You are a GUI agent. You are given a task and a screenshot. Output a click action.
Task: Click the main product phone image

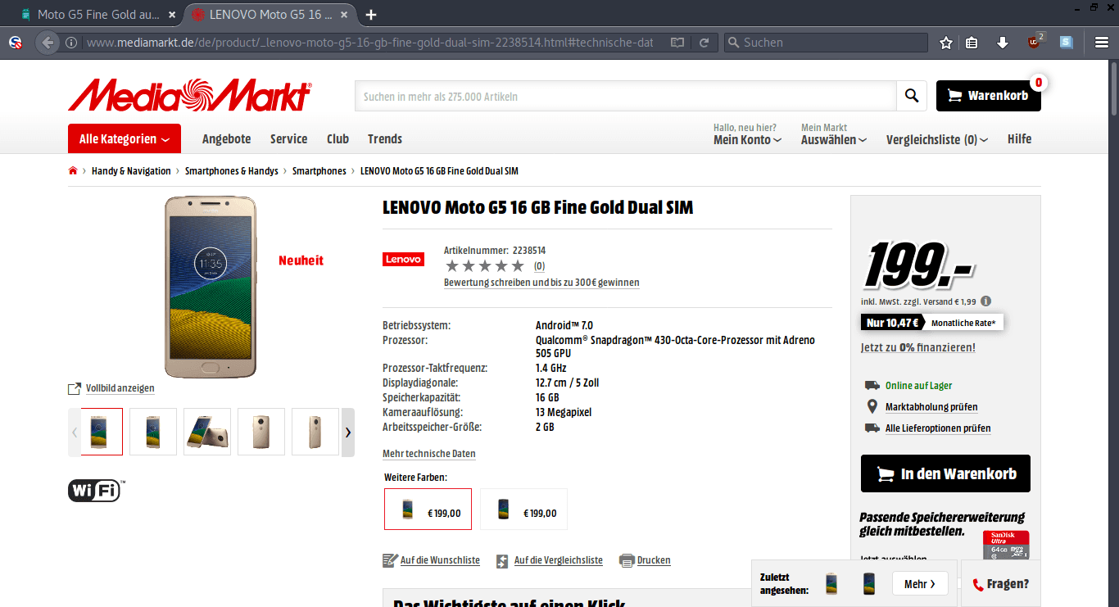coord(211,287)
